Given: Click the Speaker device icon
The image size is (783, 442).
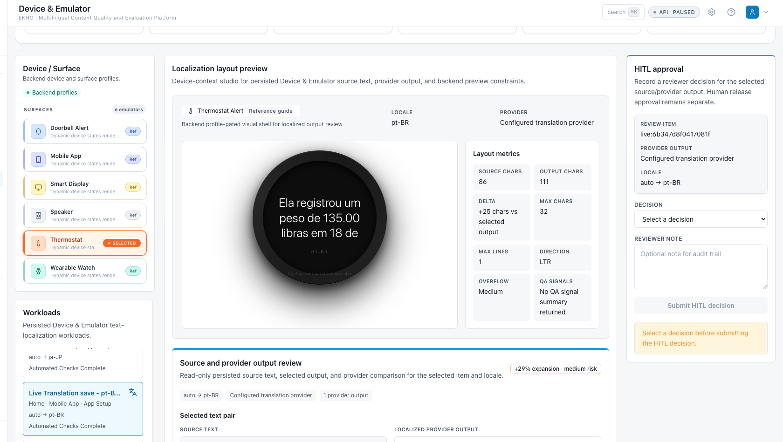Looking at the screenshot, I should 38,215.
